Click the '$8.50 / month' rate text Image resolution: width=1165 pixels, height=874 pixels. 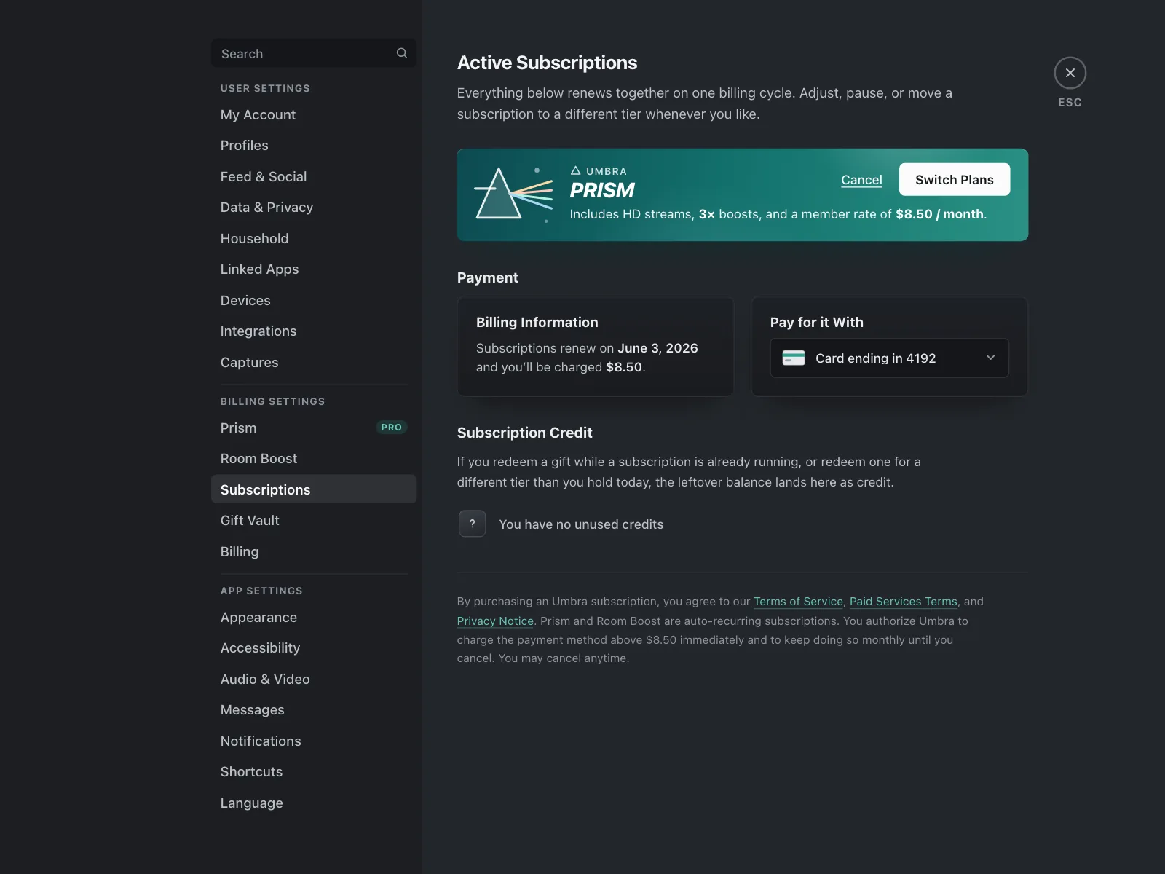939,214
